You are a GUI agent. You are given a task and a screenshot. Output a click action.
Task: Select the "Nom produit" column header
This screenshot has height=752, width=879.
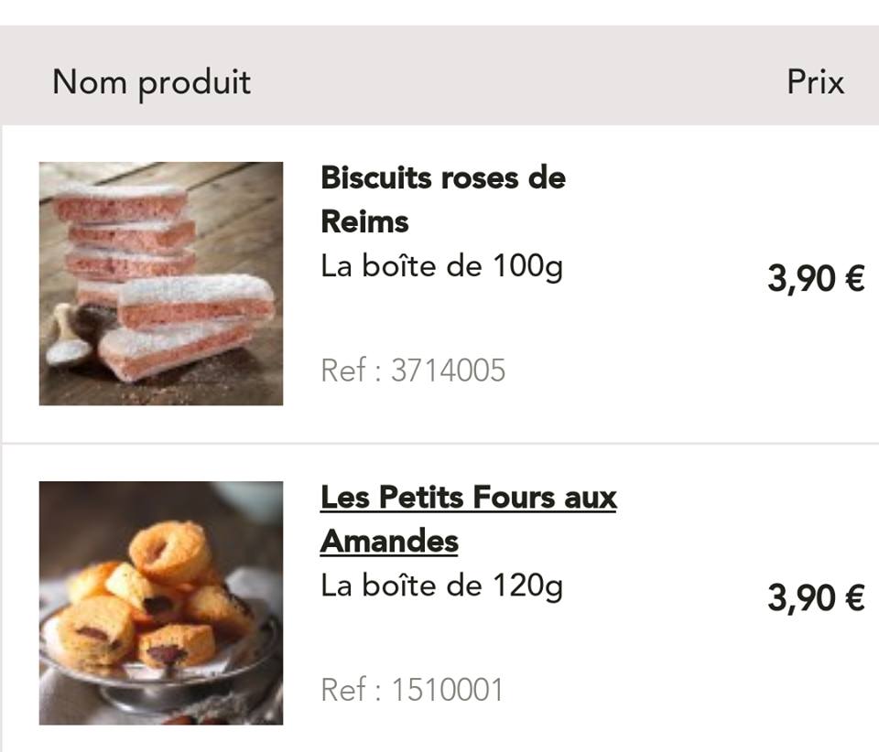151,81
